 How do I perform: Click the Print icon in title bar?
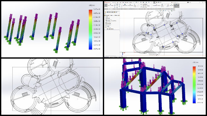(x=146, y=3)
